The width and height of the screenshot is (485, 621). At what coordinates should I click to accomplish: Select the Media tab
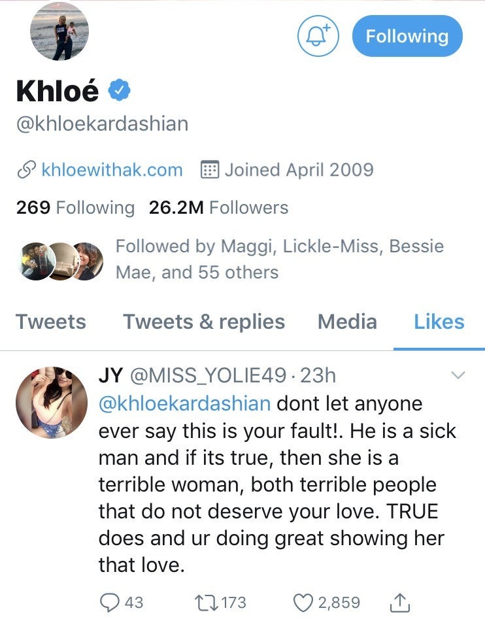(347, 322)
